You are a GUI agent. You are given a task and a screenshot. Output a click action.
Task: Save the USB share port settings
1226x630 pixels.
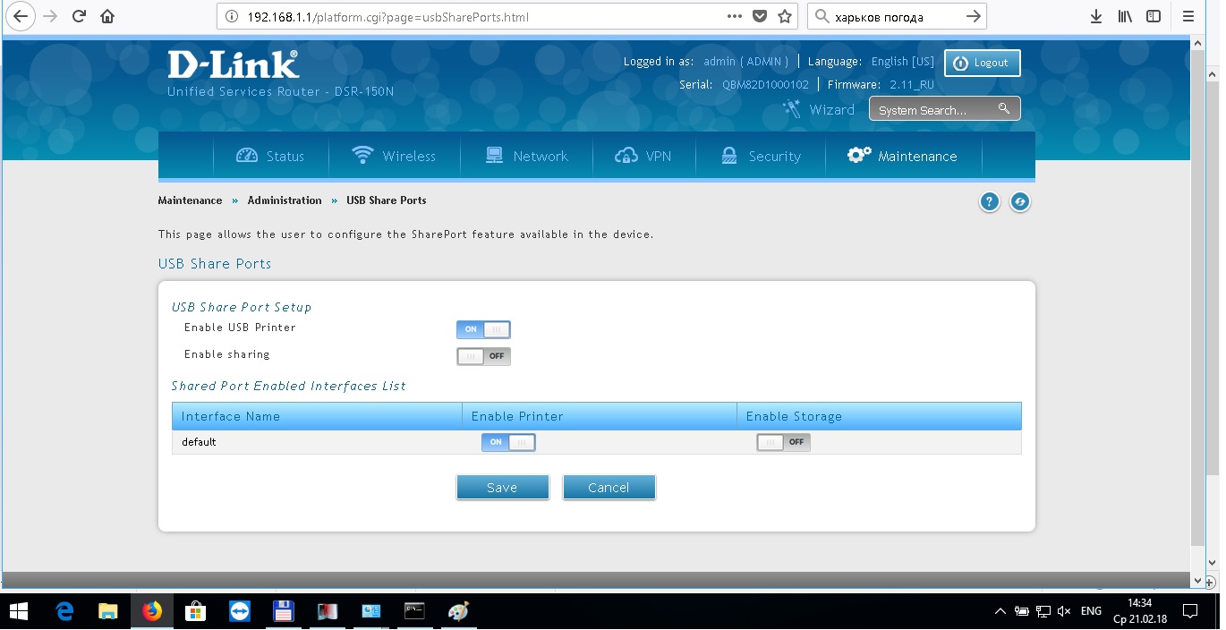[x=502, y=488]
